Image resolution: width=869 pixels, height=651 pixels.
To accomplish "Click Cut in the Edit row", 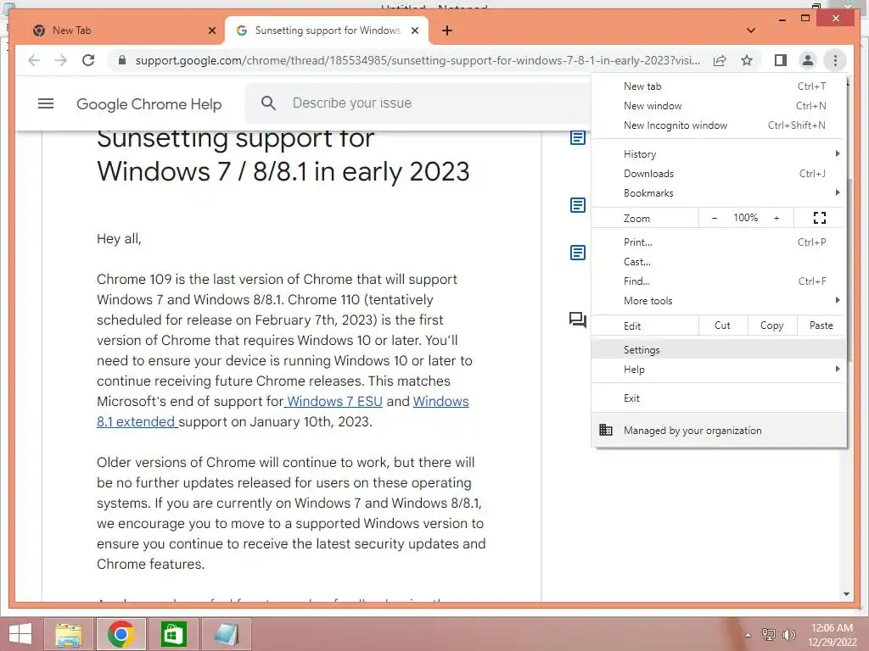I will [x=723, y=325].
